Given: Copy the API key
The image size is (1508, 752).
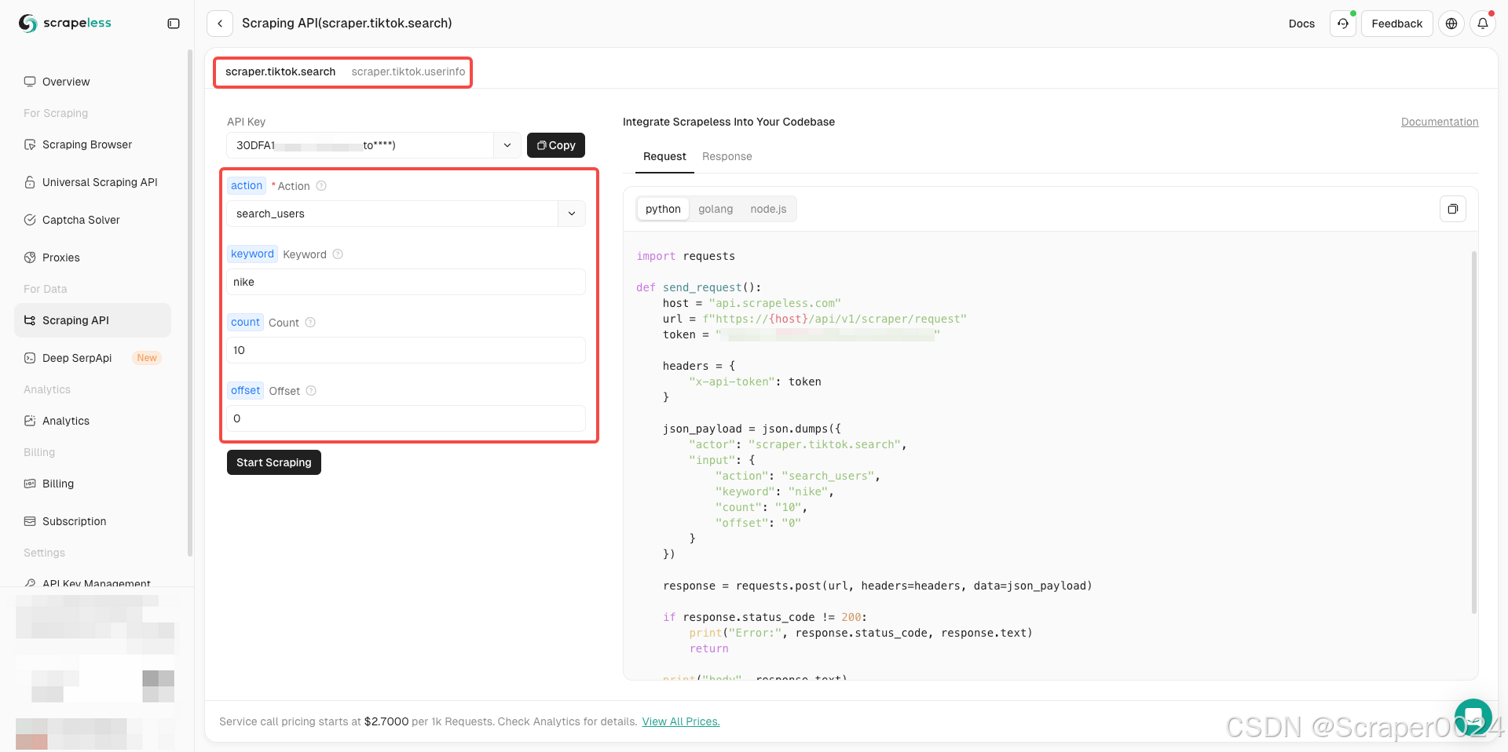Looking at the screenshot, I should tap(556, 145).
